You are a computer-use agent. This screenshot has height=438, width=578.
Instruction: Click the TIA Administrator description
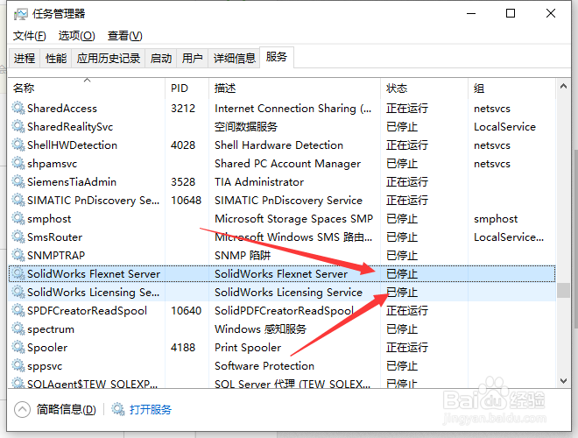259,182
